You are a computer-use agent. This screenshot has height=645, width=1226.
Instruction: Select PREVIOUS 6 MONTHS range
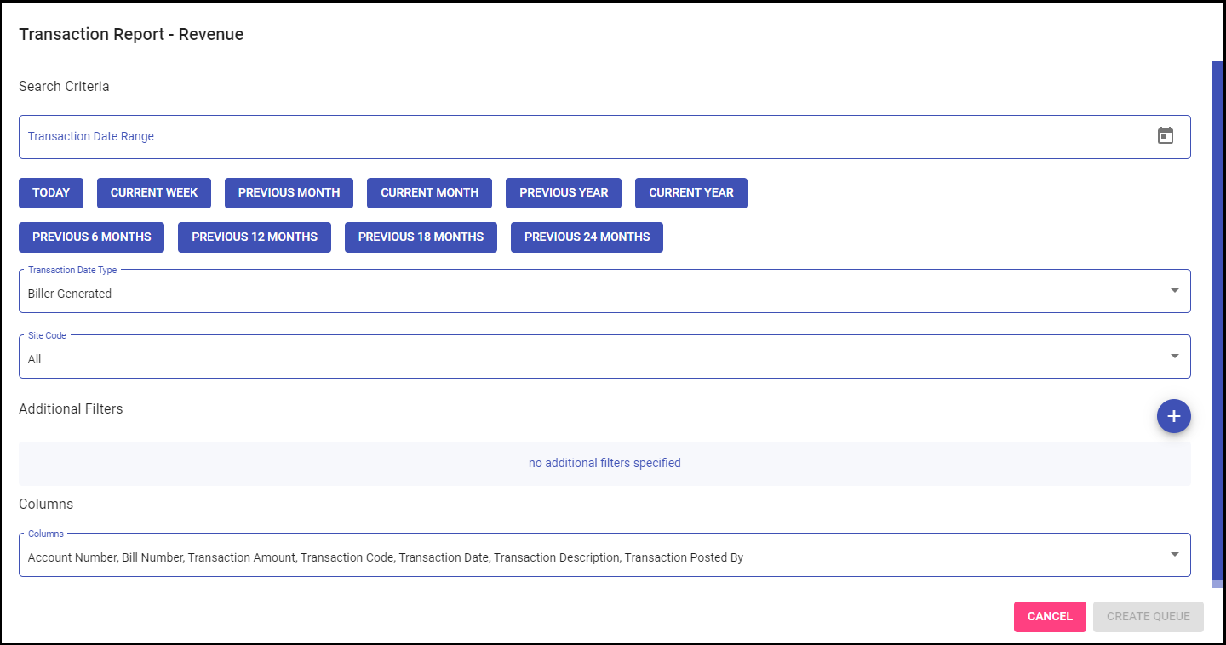(92, 237)
